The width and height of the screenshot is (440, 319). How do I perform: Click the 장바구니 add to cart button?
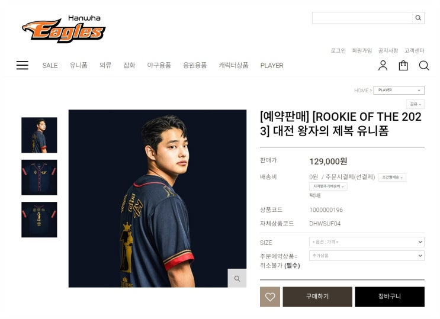tap(390, 297)
